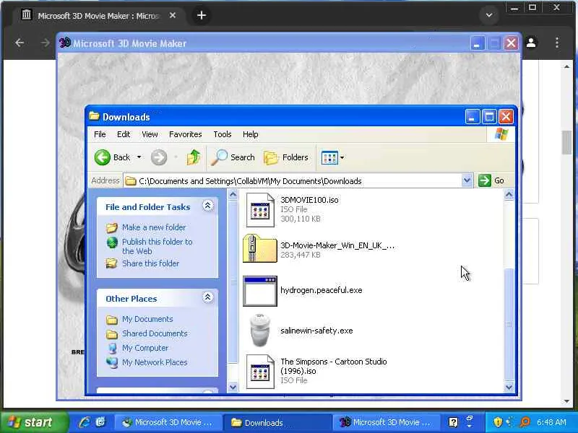
Task: Open the Edit menu
Action: tap(124, 134)
